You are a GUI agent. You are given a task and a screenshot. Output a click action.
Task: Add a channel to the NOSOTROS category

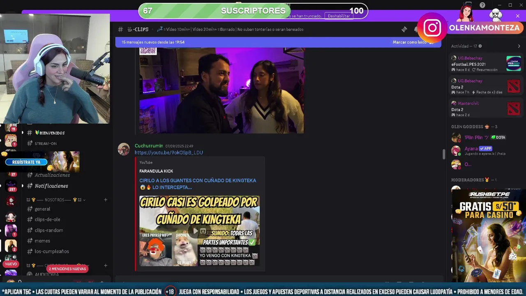coord(106,200)
